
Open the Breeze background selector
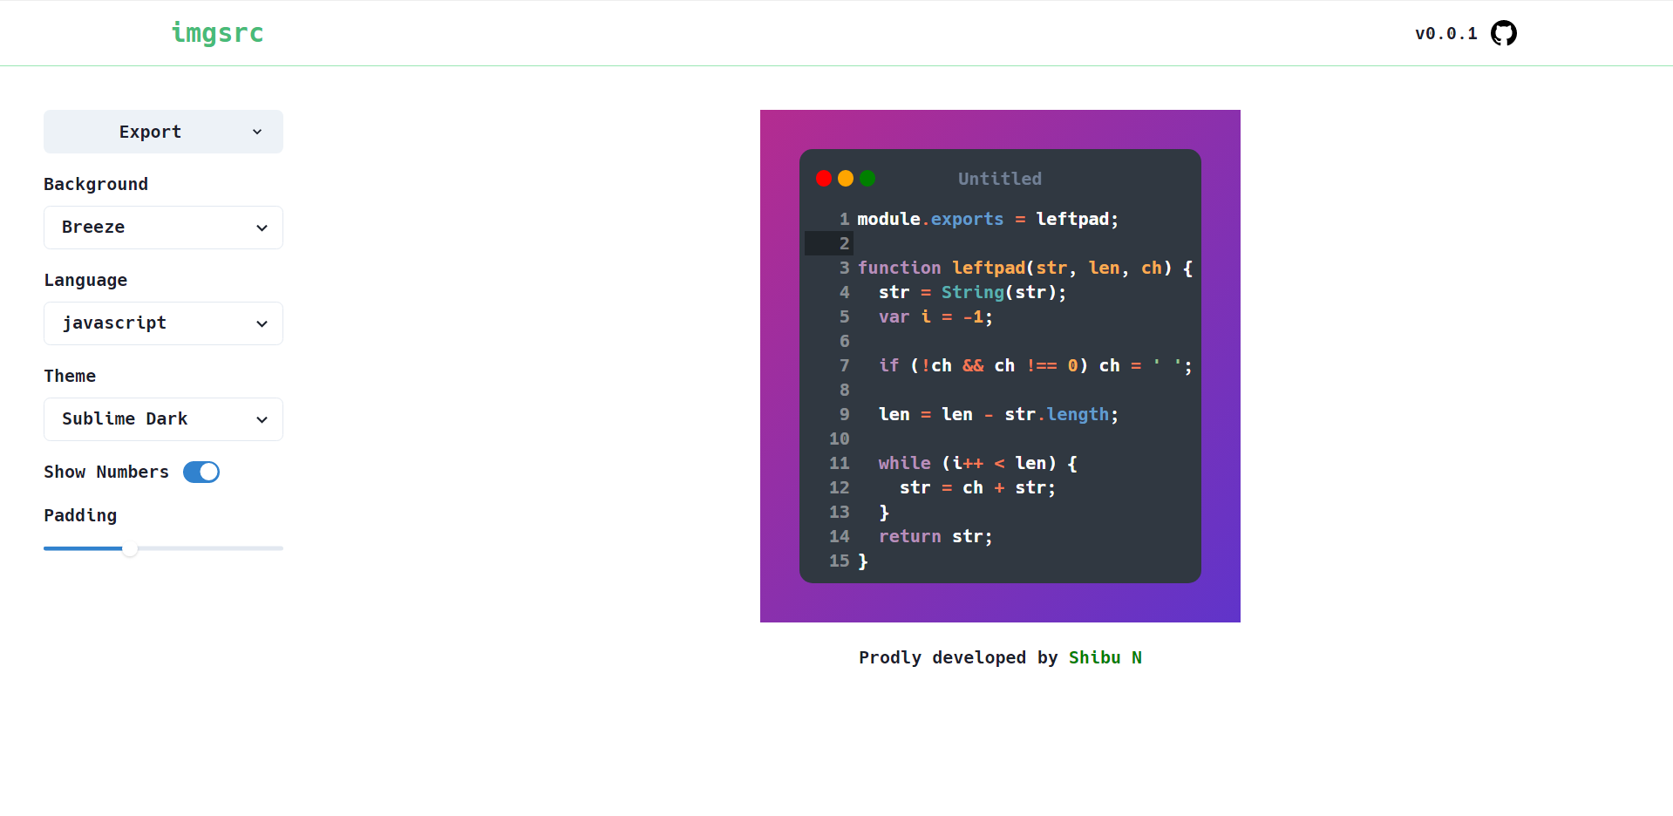(x=162, y=227)
